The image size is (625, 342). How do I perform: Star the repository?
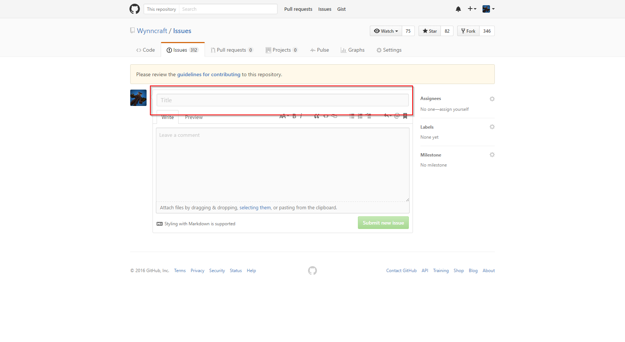(430, 31)
